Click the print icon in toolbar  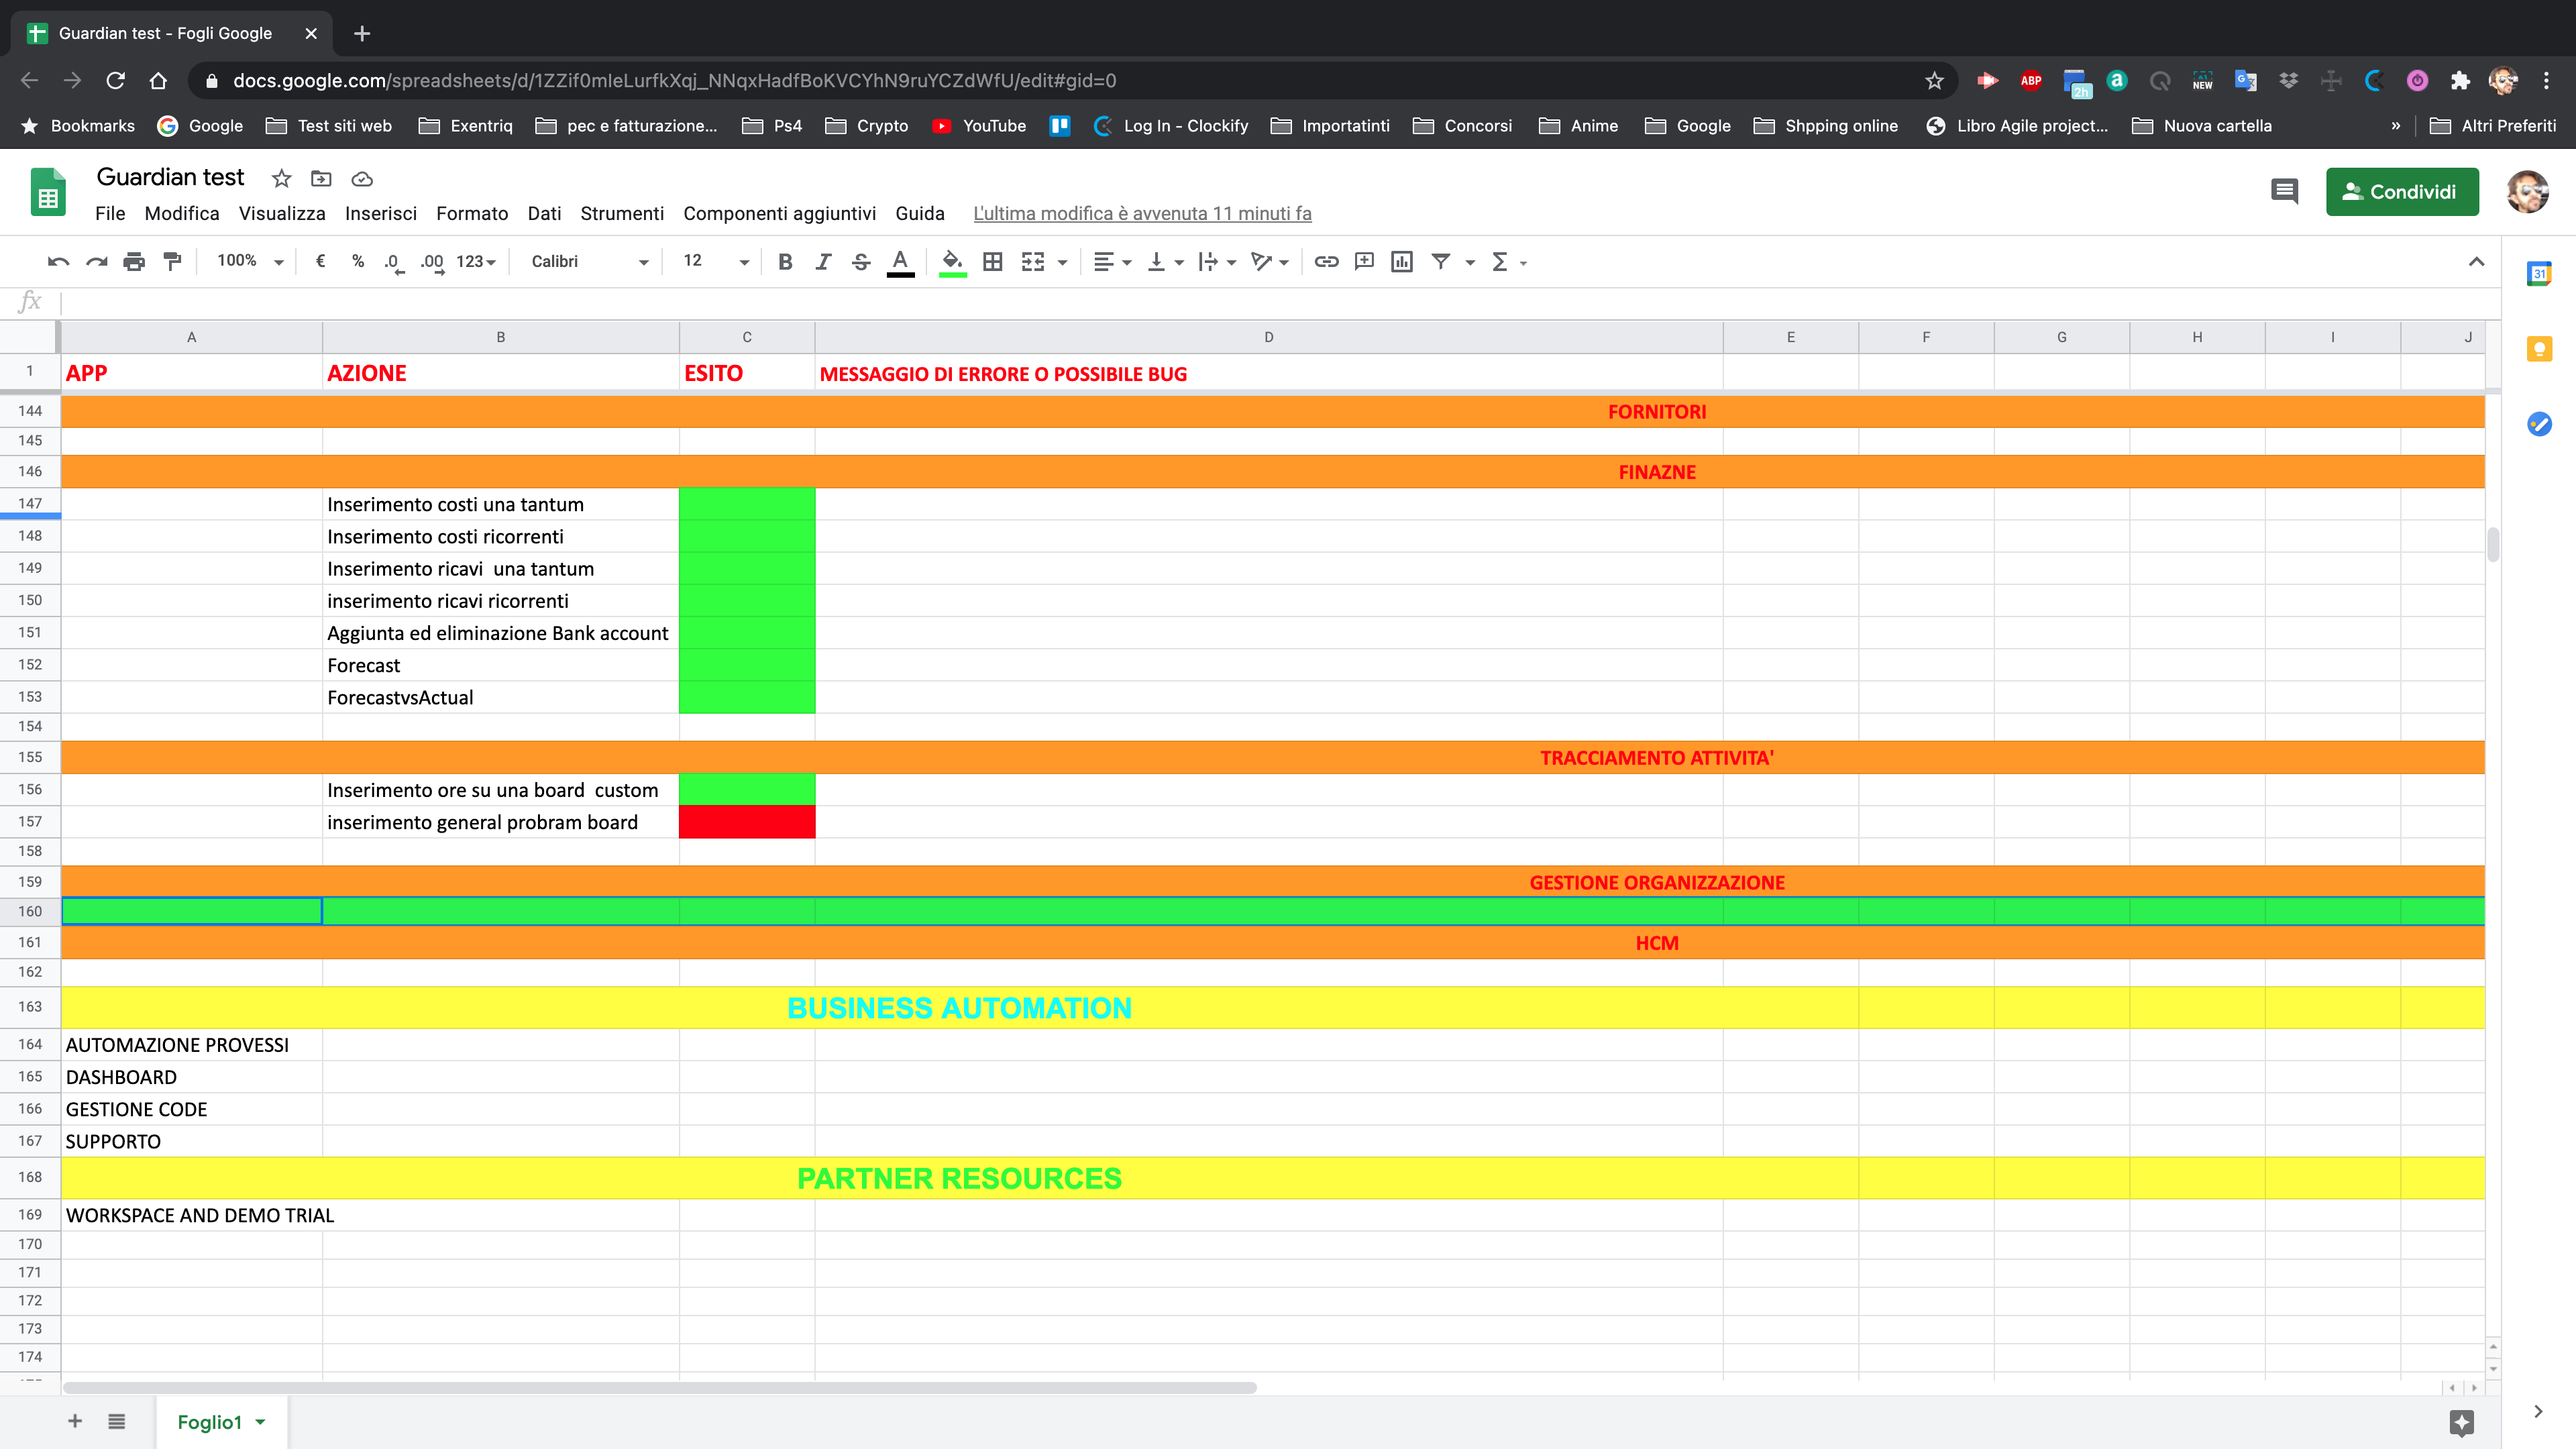(134, 262)
